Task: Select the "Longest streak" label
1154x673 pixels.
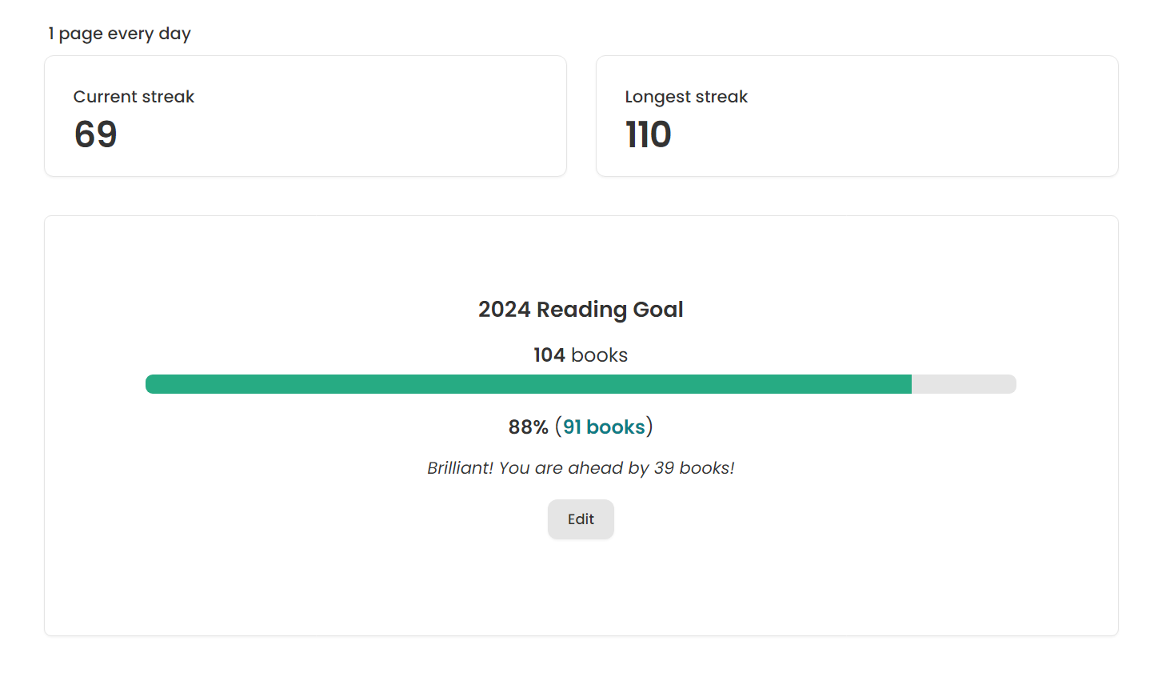Action: (x=686, y=97)
